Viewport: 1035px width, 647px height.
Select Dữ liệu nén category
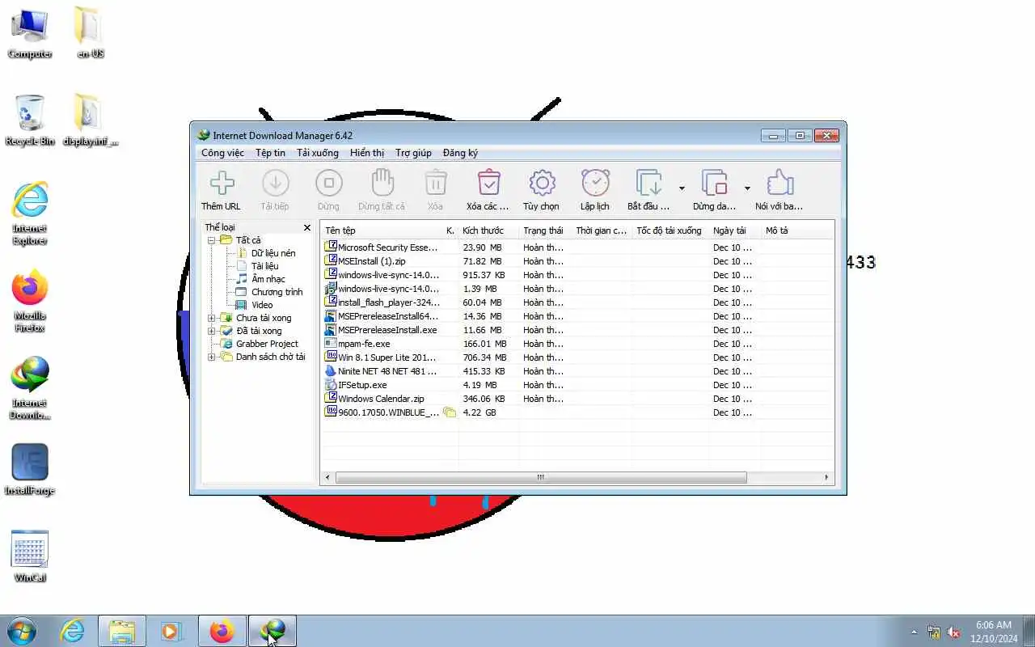273,253
